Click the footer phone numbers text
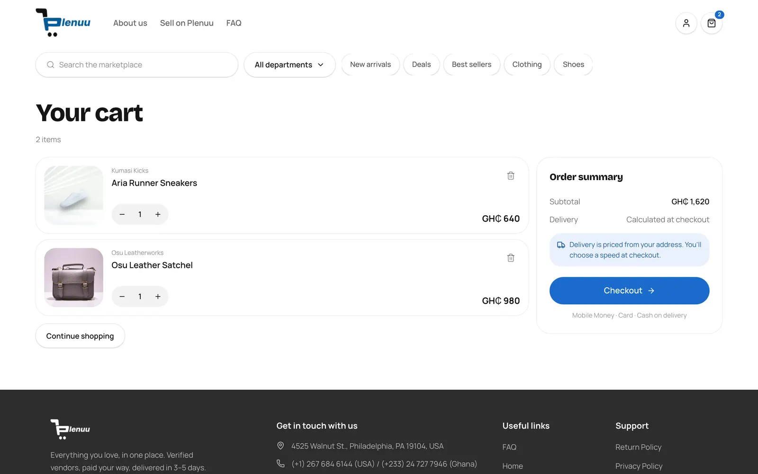This screenshot has height=474, width=758. [x=384, y=464]
